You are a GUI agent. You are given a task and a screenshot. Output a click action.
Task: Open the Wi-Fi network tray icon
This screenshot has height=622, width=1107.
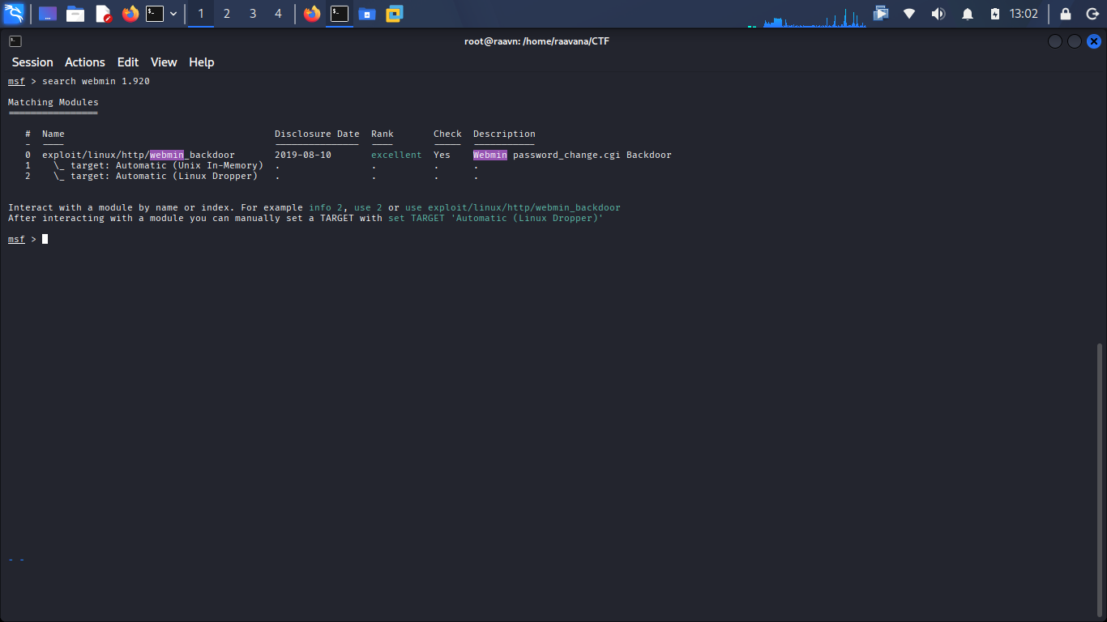(x=909, y=14)
